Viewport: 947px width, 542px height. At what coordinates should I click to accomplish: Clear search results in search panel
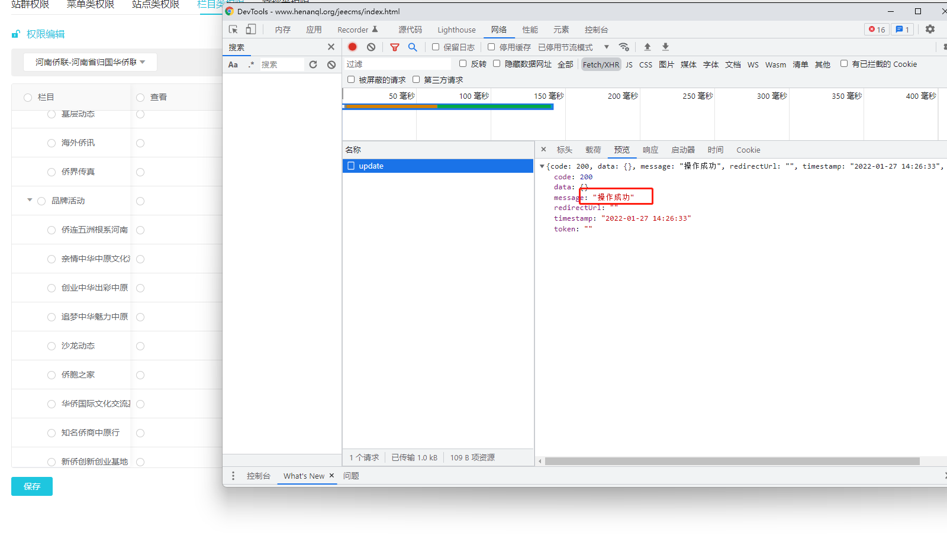pos(331,64)
